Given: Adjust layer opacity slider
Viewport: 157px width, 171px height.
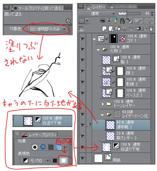Looking at the screenshot, I should (129, 13).
